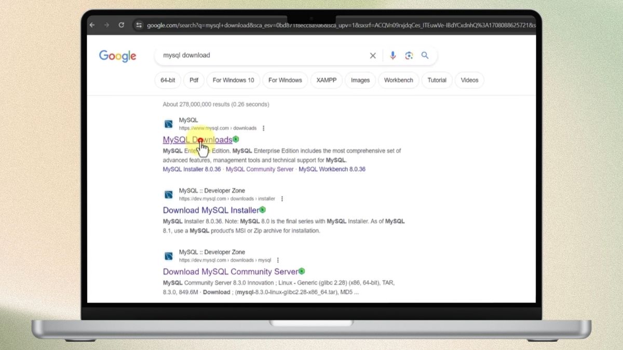This screenshot has width=623, height=350.
Task: Open Download MySQL Community Server result
Action: coord(231,272)
